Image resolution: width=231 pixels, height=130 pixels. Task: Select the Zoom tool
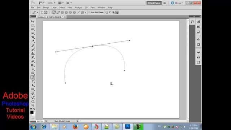pos(33,105)
